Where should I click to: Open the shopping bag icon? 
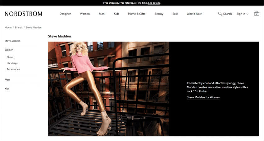point(257,14)
